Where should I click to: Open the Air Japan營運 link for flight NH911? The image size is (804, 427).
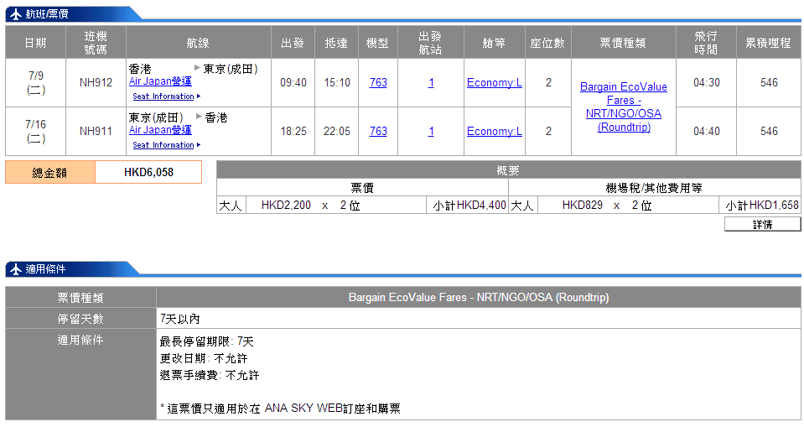[x=160, y=130]
